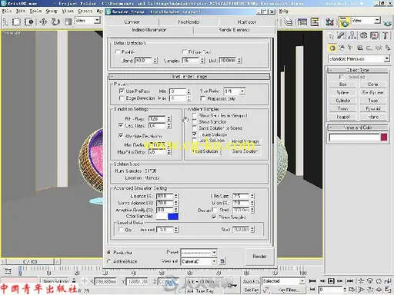Enable the Show Samples checkbox

[x=195, y=121]
